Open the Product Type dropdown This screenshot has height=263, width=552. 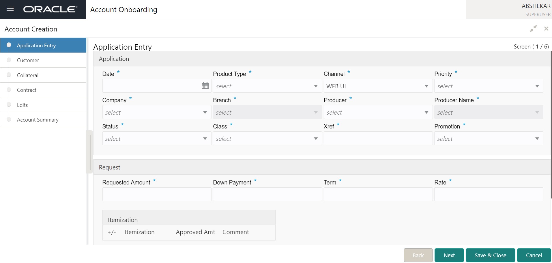point(267,86)
